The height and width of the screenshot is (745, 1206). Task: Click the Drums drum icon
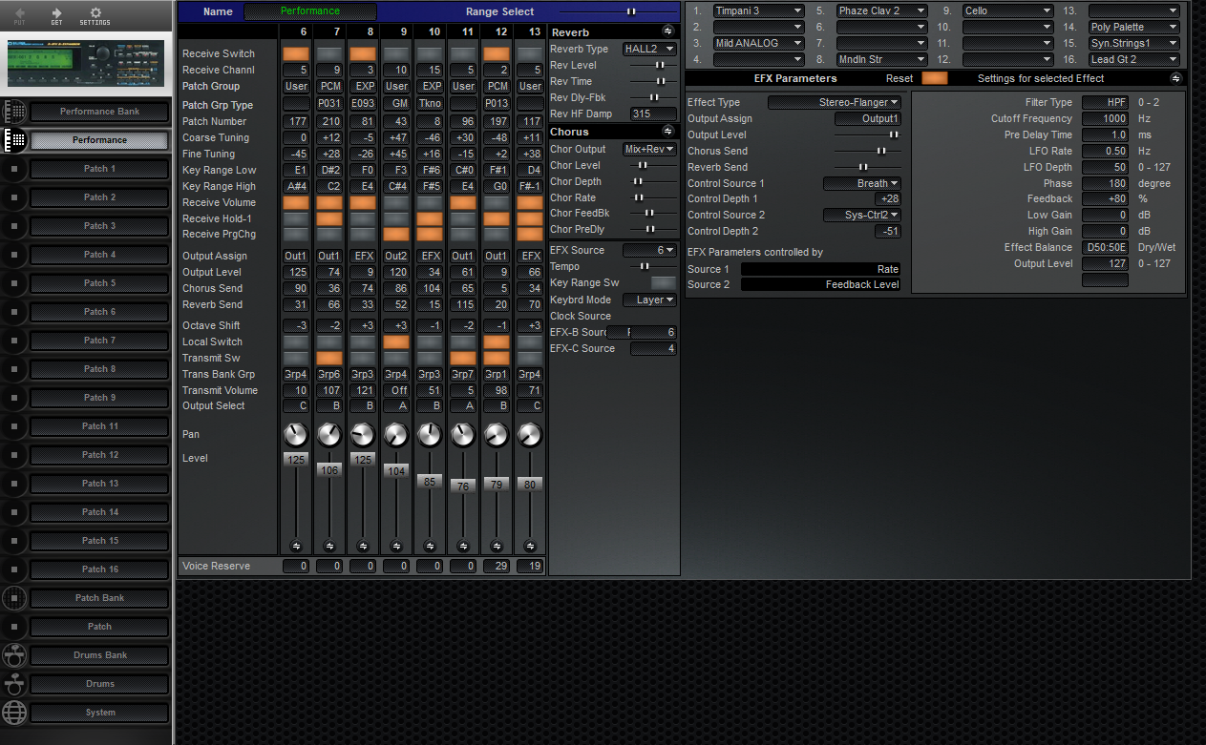tap(14, 684)
